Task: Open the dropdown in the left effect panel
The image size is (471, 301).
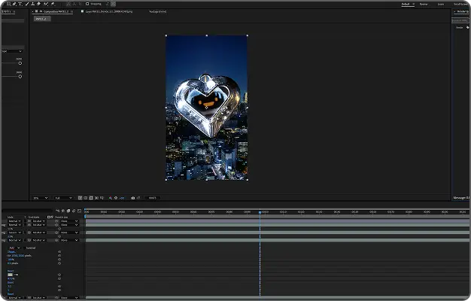Action: pyautogui.click(x=12, y=51)
